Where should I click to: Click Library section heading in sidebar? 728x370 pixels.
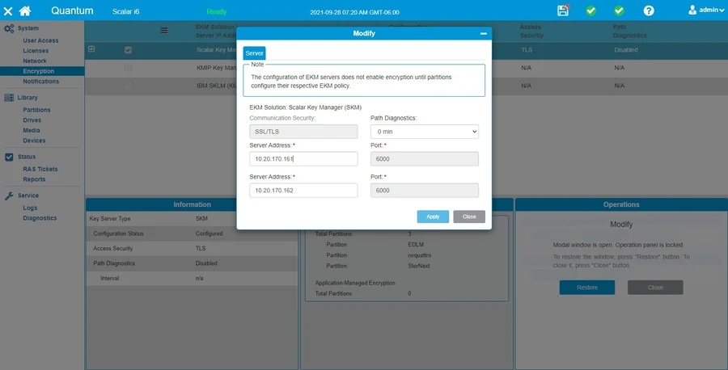click(28, 98)
